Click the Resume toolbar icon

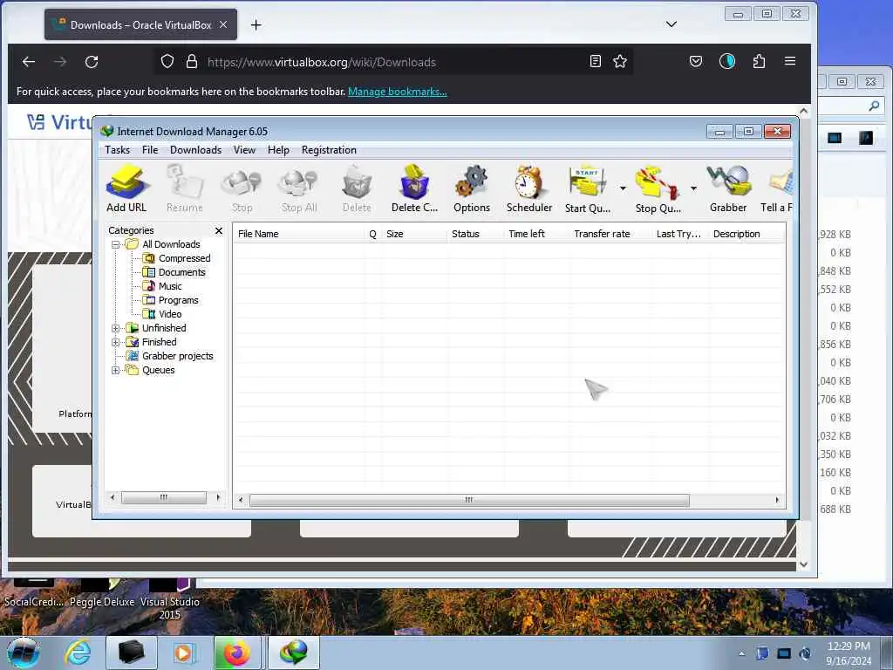(185, 188)
